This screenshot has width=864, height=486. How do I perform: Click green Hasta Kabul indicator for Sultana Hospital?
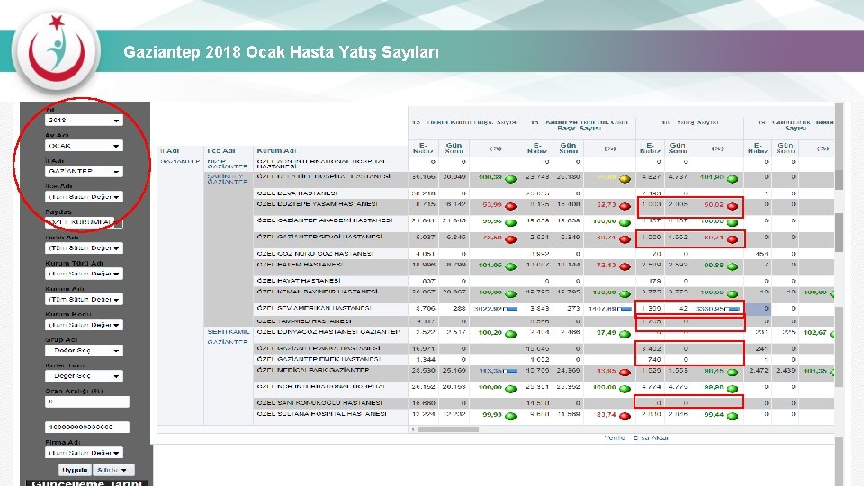[511, 416]
